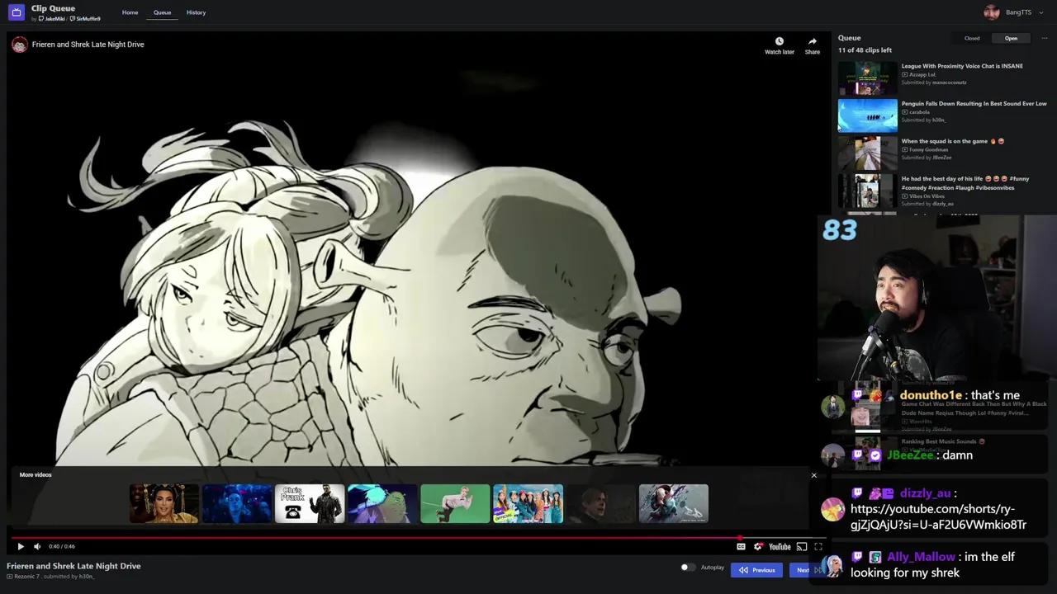The width and height of the screenshot is (1057, 594).
Task: Click "Submitted by manacoconutz" text
Action: click(934, 82)
